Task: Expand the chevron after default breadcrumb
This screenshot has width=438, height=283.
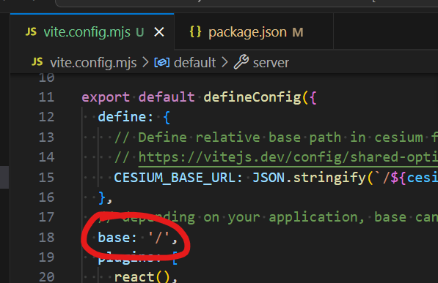Action: 225,62
